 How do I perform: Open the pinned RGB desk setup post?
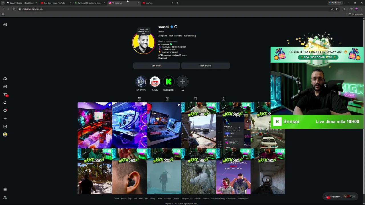(x=95, y=125)
